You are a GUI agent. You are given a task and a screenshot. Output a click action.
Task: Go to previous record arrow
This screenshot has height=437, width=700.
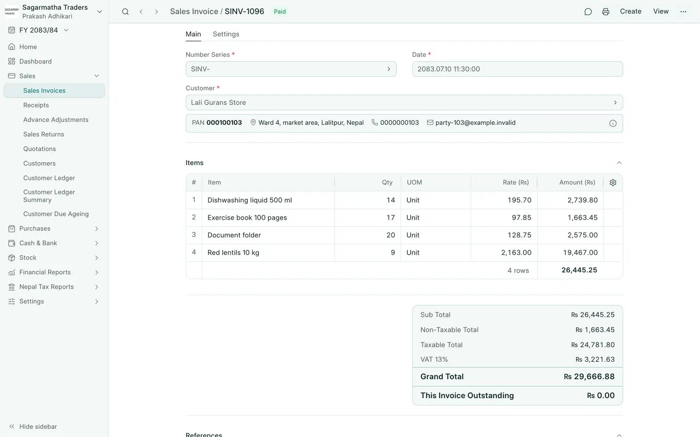[141, 12]
